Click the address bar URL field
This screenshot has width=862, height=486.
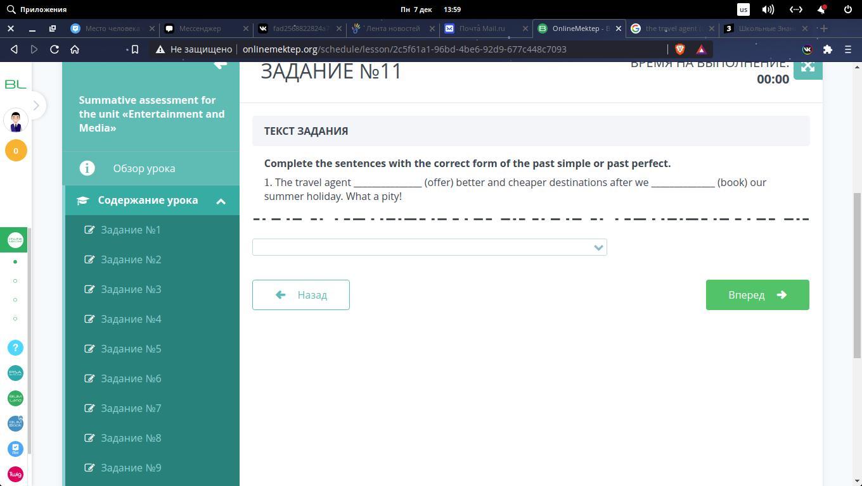coord(404,49)
